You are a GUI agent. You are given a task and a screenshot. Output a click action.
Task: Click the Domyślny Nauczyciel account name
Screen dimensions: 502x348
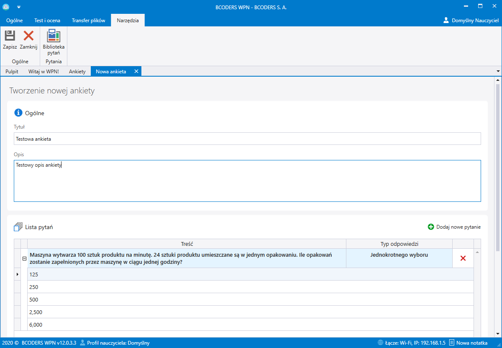475,20
